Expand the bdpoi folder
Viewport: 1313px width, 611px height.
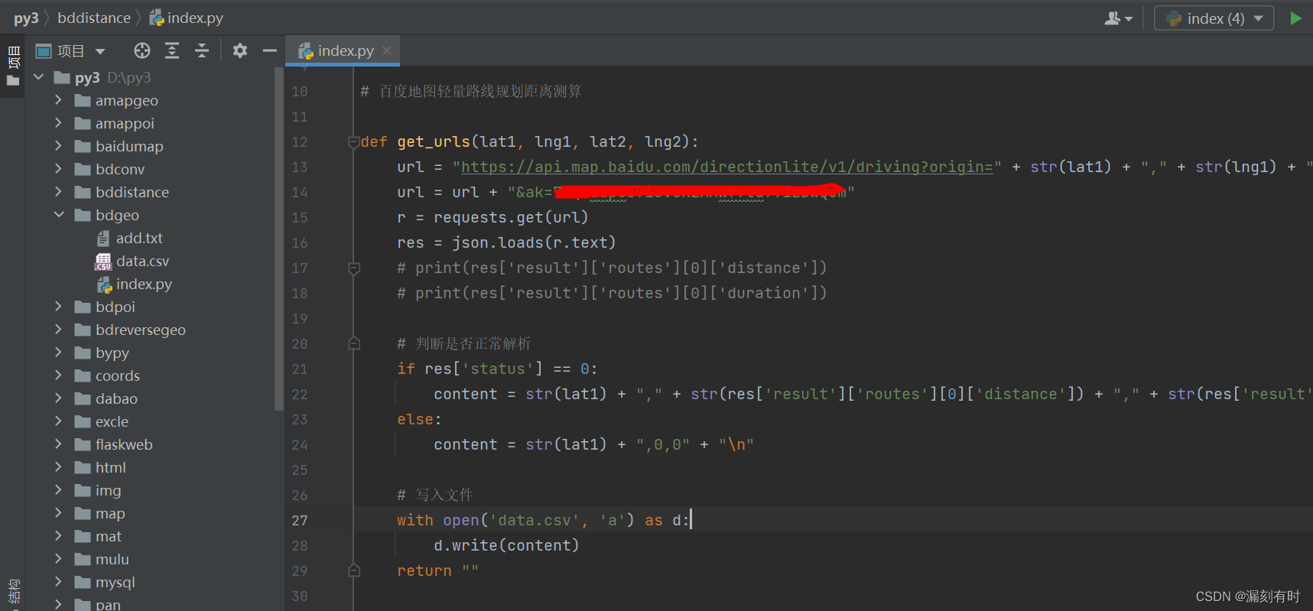coord(59,307)
